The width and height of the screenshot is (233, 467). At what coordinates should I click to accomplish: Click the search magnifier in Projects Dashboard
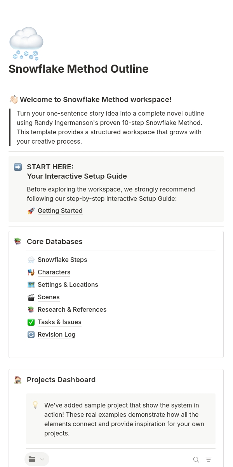click(196, 460)
